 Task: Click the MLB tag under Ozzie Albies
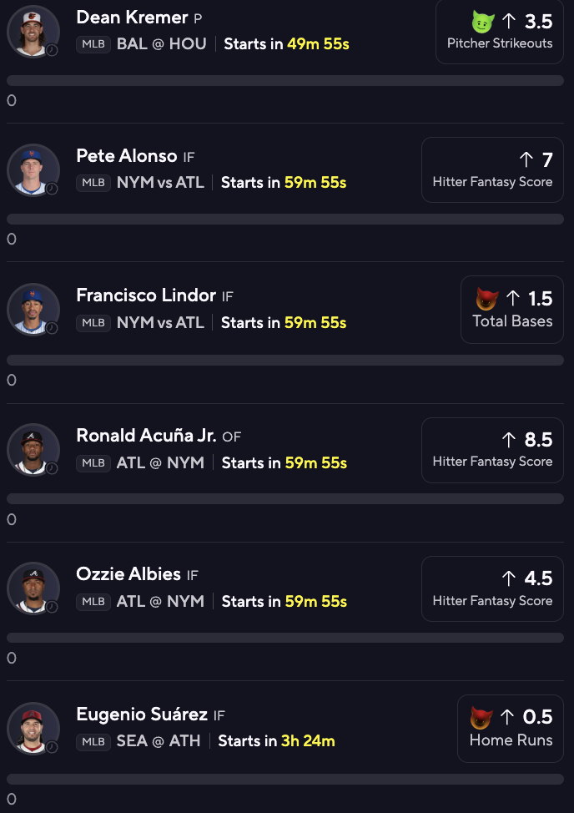(x=93, y=602)
